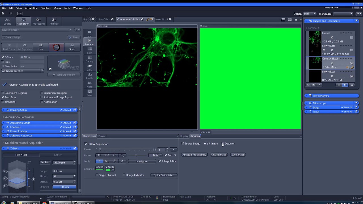Click the Create Image button

[x=219, y=155]
